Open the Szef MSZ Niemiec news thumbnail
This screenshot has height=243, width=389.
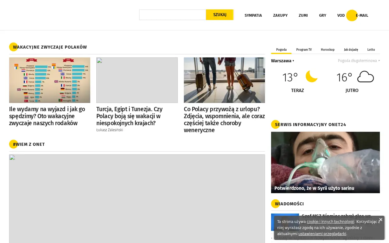click(x=285, y=222)
